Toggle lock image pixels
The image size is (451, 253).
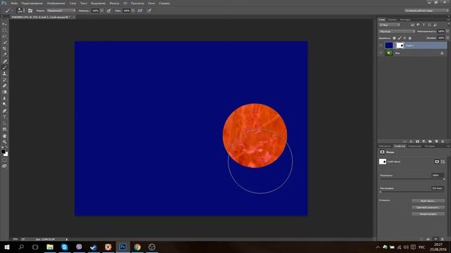(x=400, y=38)
